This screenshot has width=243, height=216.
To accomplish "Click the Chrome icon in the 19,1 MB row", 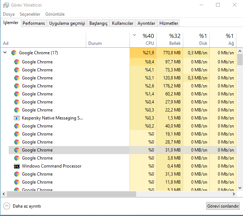I will tap(17, 134).
